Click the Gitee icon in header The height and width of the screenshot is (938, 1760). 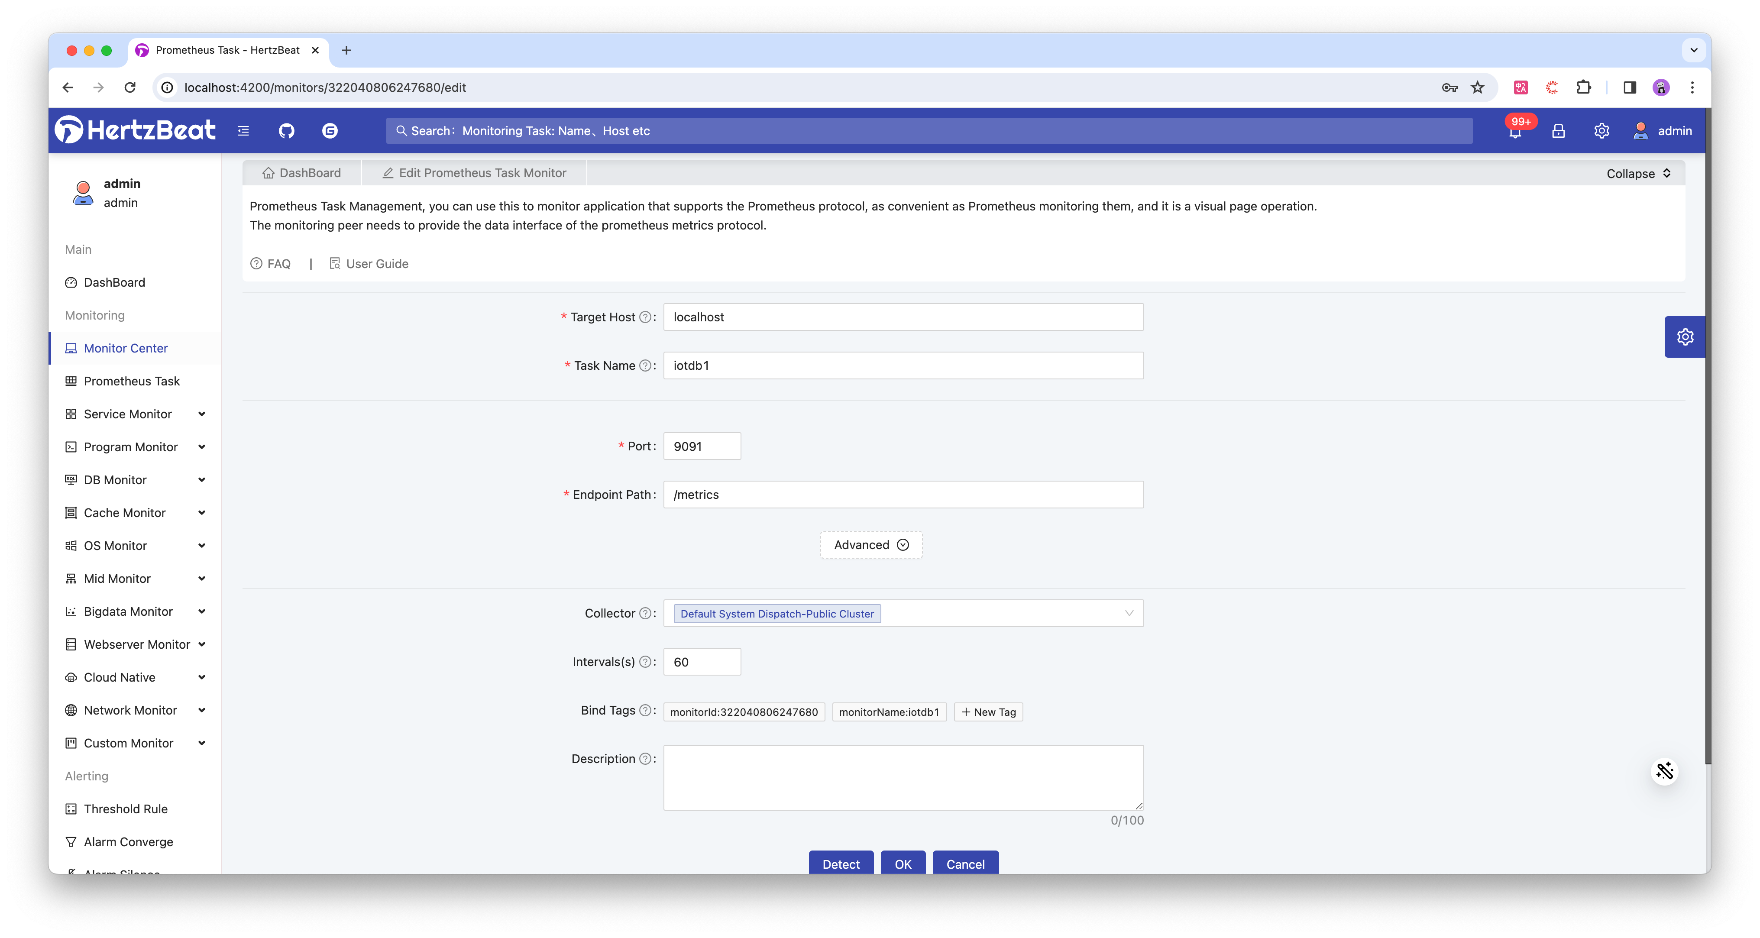tap(330, 130)
